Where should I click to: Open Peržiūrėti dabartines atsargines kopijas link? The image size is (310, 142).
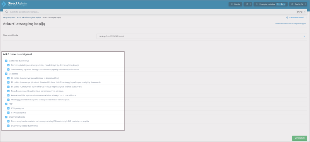tap(291, 24)
